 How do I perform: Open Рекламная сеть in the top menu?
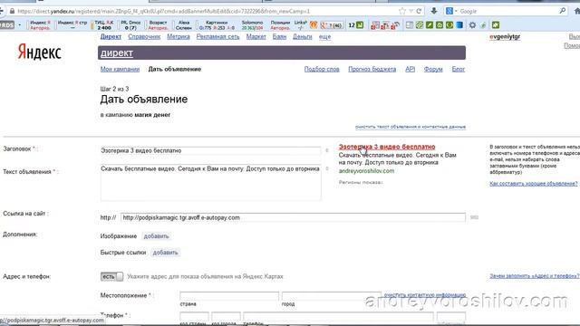click(217, 36)
